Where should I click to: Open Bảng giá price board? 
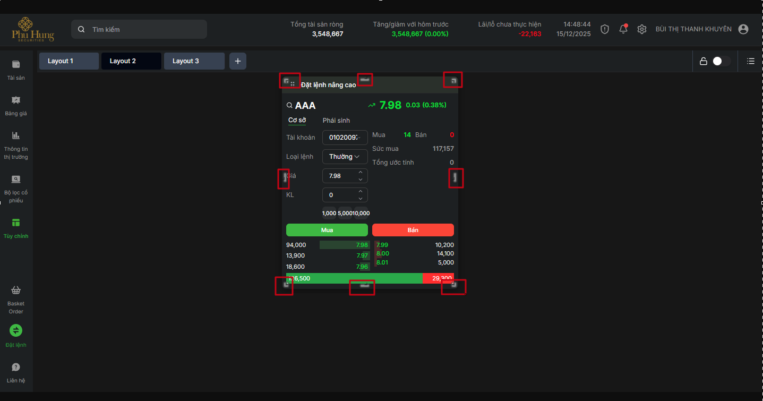tap(16, 100)
